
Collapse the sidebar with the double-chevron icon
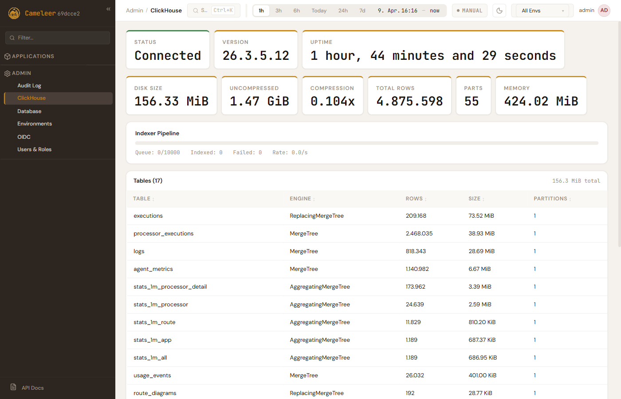click(108, 9)
